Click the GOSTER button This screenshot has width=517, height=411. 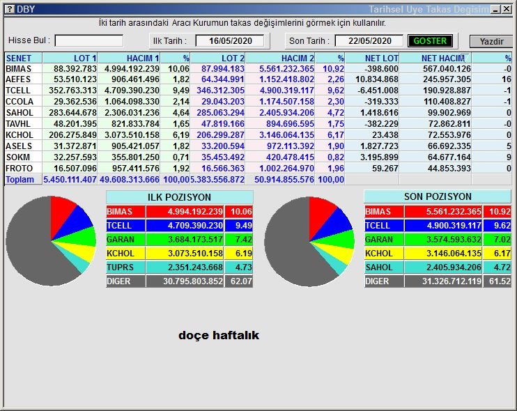(x=430, y=41)
